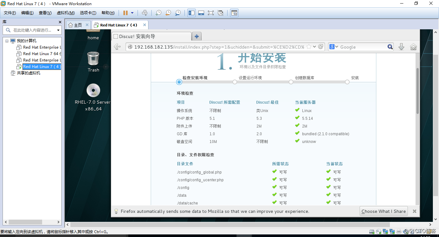Toggle the console view button

tap(234, 13)
